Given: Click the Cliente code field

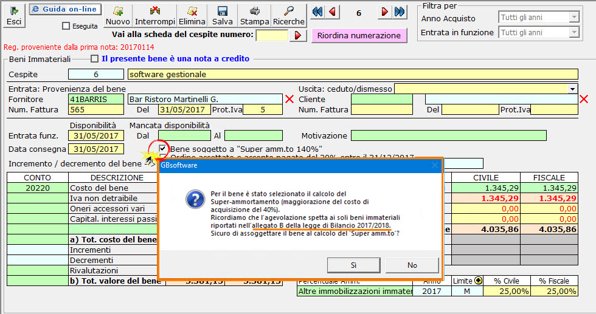Looking at the screenshot, I should [x=382, y=99].
